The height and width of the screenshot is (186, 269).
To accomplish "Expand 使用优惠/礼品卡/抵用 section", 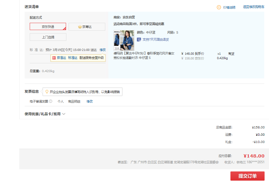I will click(42, 114).
